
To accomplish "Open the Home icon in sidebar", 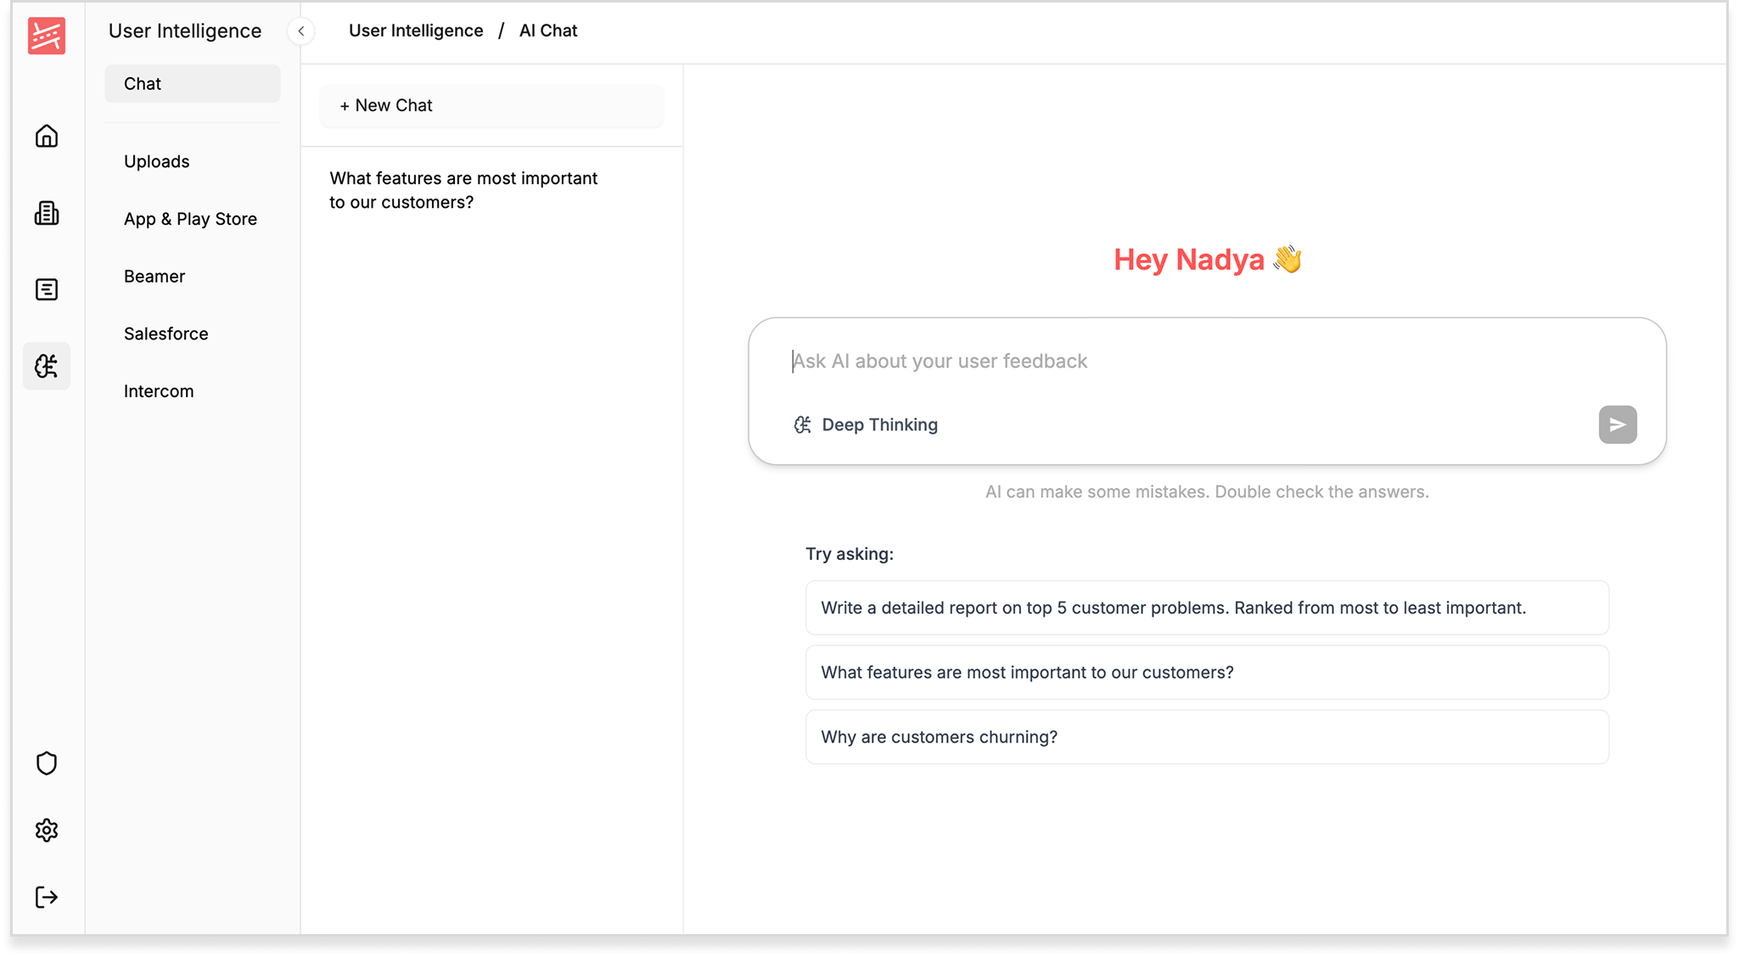I will click(x=47, y=136).
